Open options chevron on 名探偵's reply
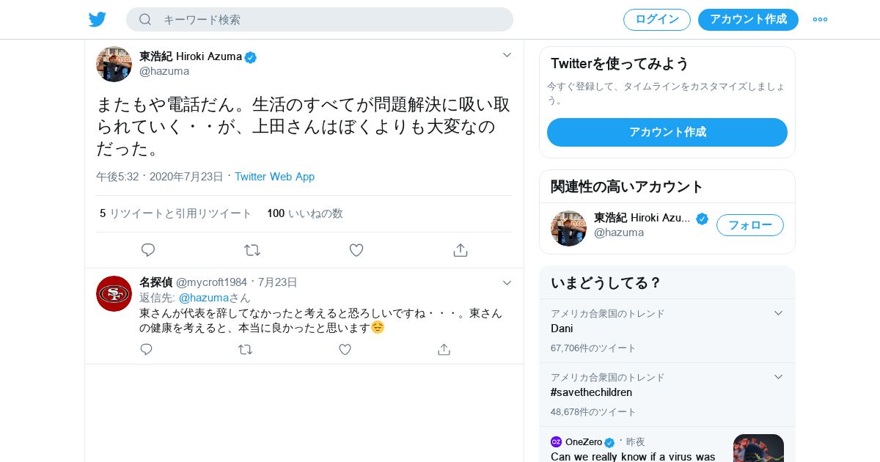 click(x=507, y=283)
